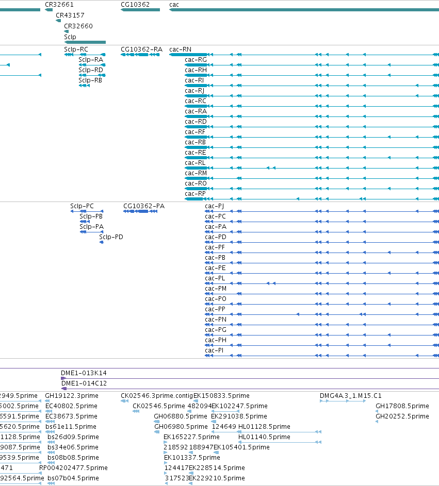Select the cac-RN transcript
Image resolution: width=439 pixels, height=486 pixels.
click(x=304, y=55)
